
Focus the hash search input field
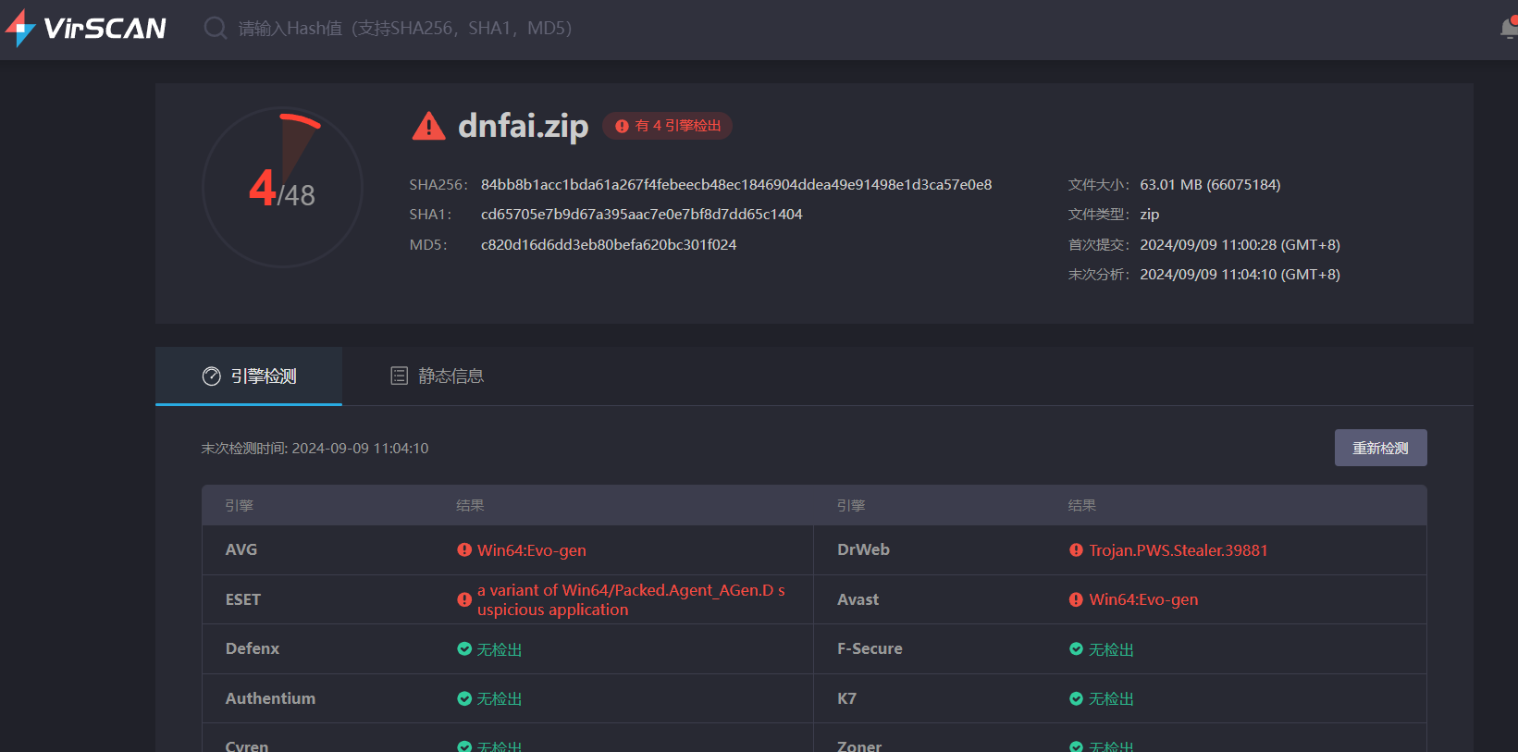405,28
